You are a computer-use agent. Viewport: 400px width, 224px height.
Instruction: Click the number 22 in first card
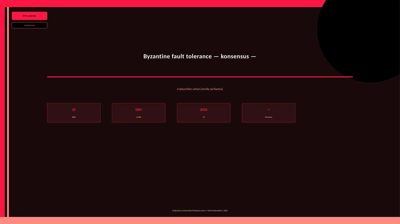click(x=74, y=110)
